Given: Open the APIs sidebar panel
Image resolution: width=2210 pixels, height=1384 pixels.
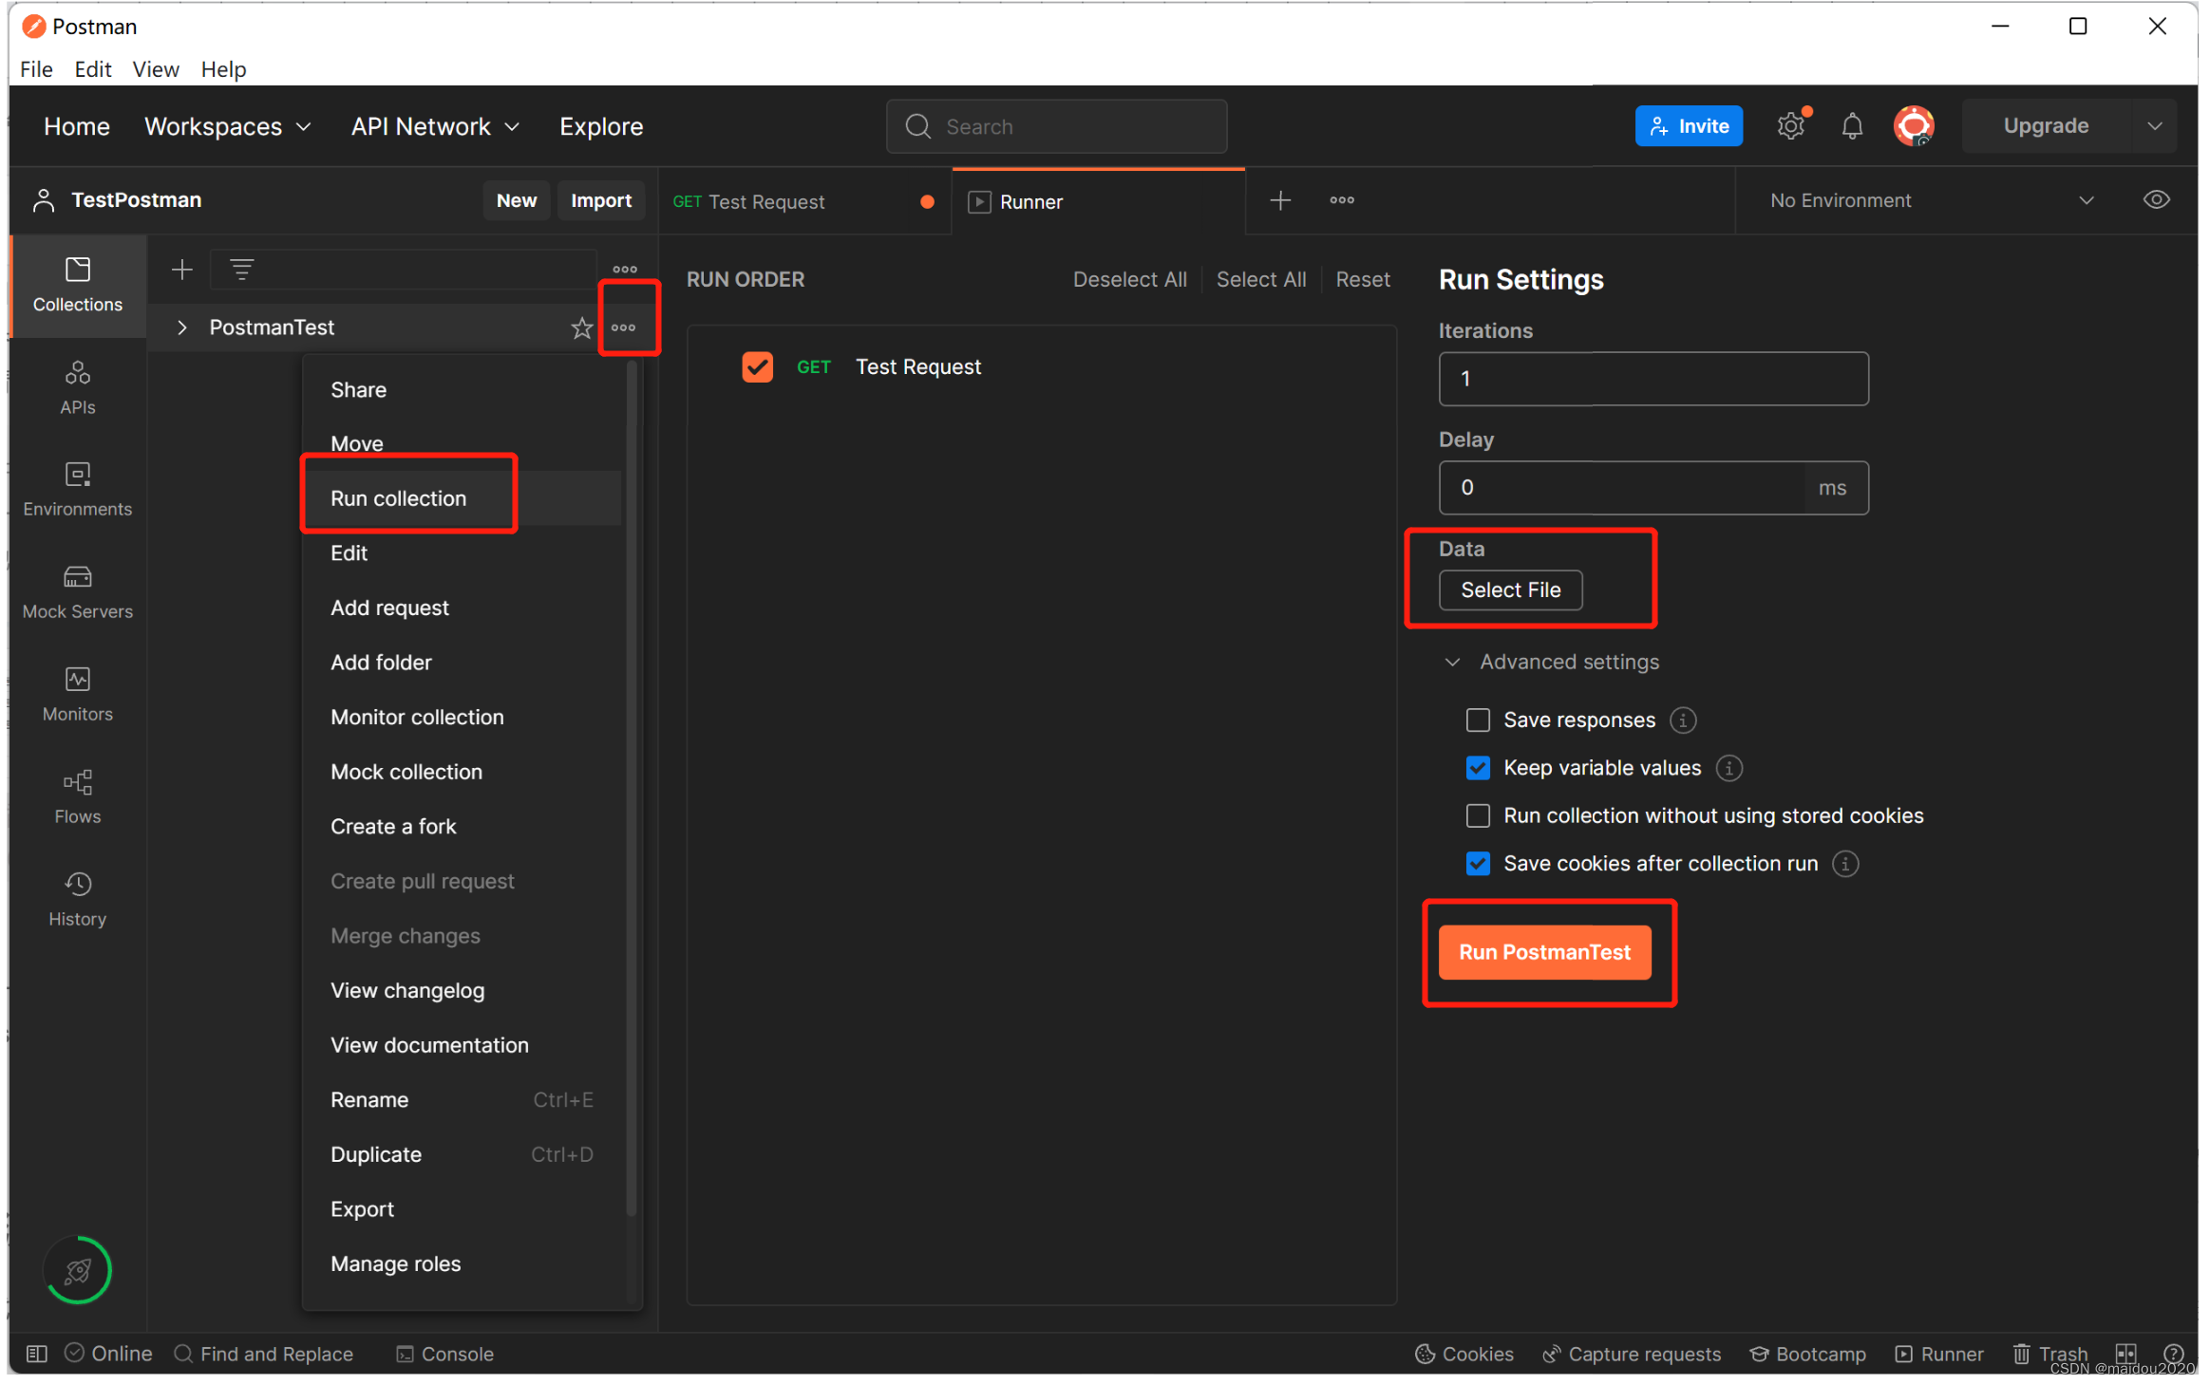Looking at the screenshot, I should coord(78,388).
